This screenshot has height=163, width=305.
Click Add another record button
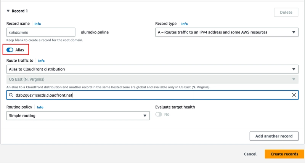pyautogui.click(x=274, y=136)
